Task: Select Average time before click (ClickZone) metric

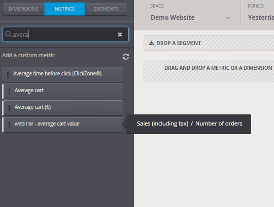Action: click(62, 74)
